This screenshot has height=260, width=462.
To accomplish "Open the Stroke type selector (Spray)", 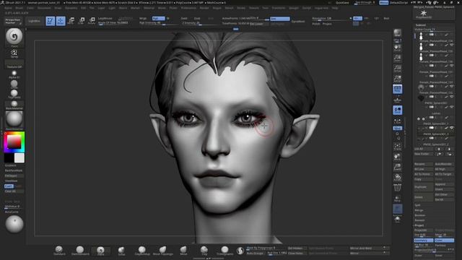I will 14,53.
